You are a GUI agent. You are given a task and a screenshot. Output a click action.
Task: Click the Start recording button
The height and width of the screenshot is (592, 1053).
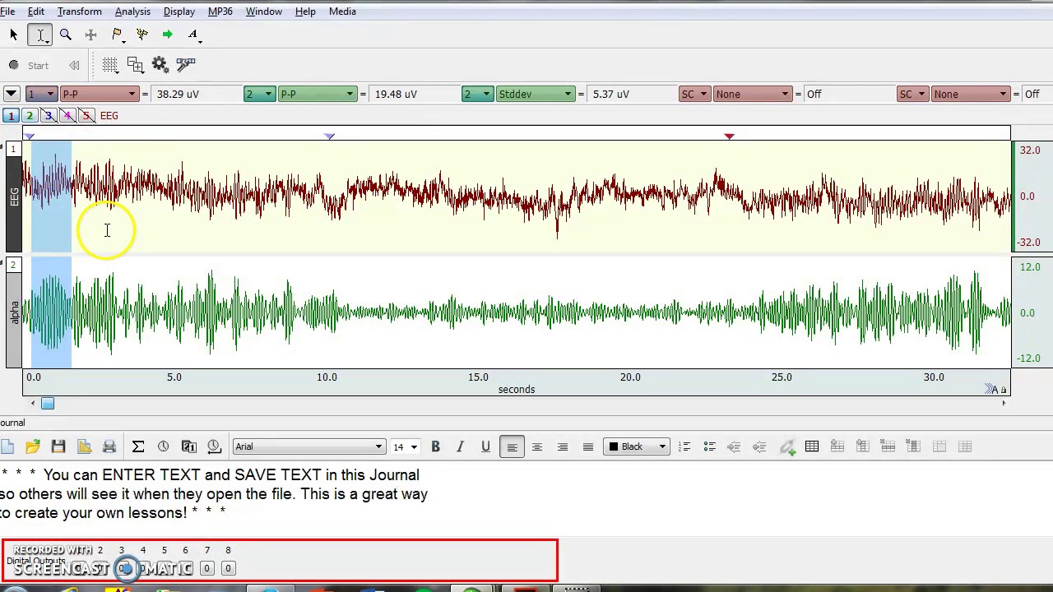pos(30,66)
